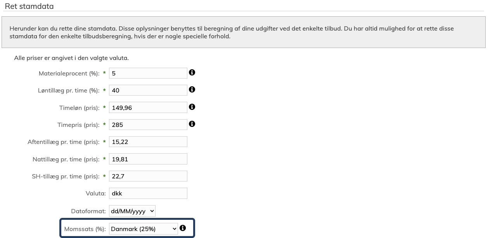
Task: Select the Timeløn input showing 149,96
Action: coord(148,108)
